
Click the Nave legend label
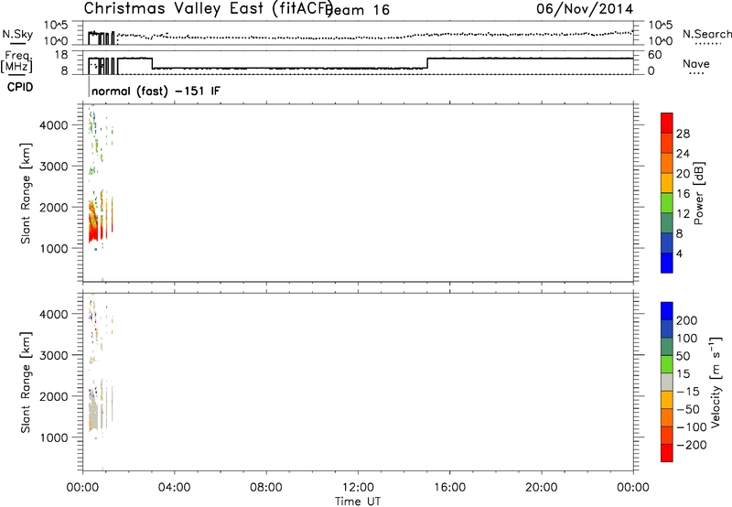click(696, 64)
